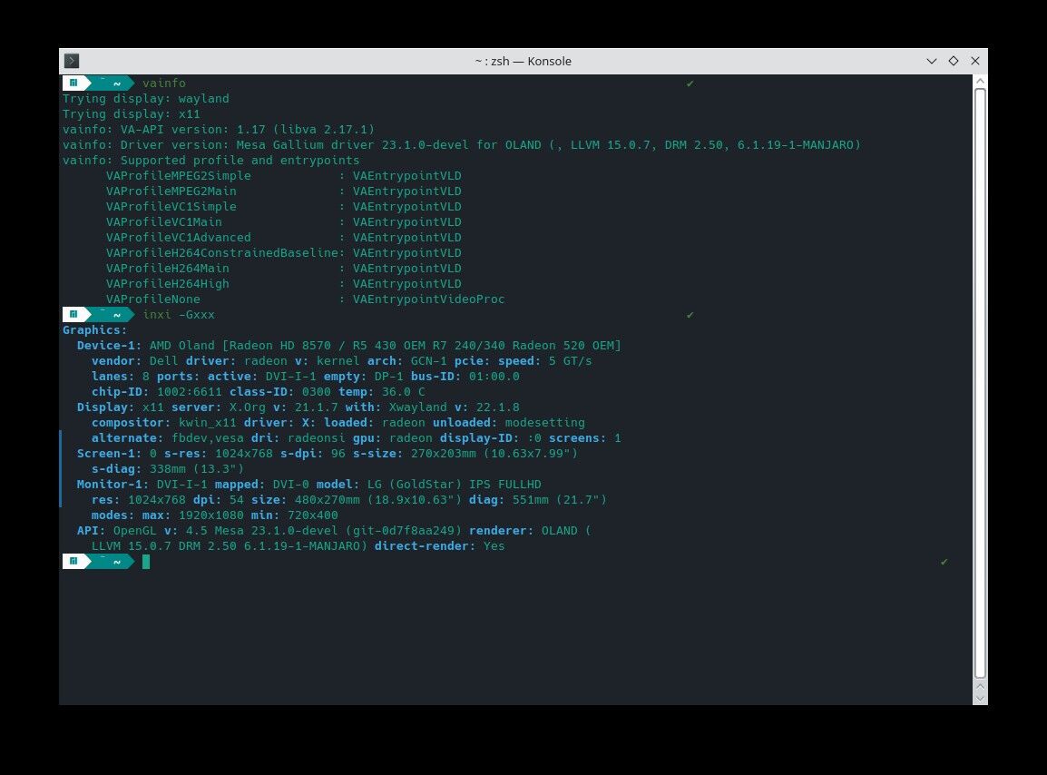Click 'git-0d7f8aa249' text
The width and height of the screenshot is (1047, 775).
click(404, 530)
